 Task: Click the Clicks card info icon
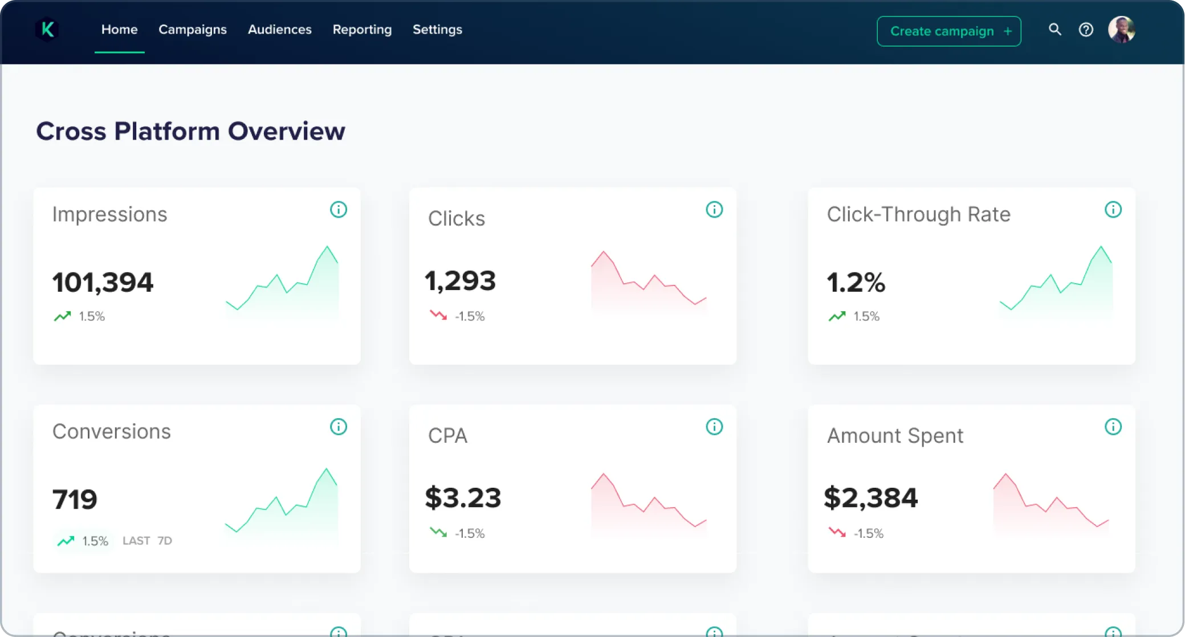click(714, 210)
